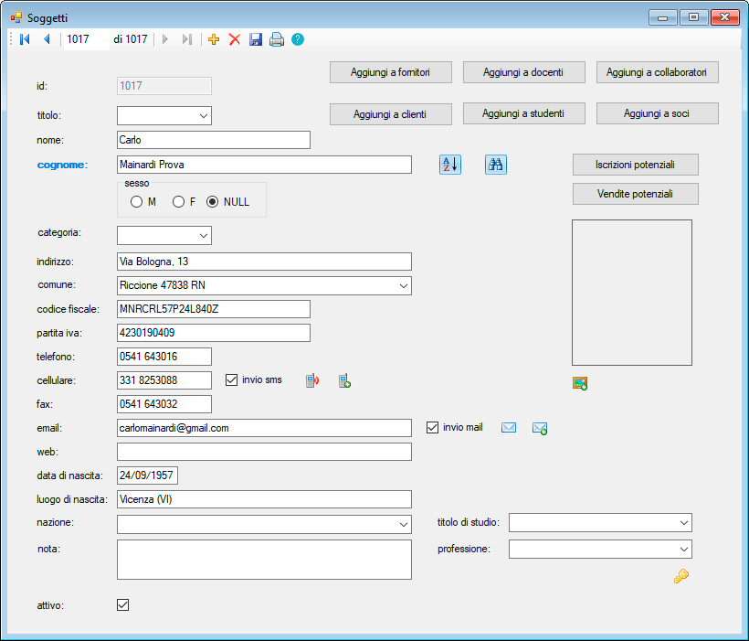
Task: Toggle invio mail checkbox
Action: click(432, 427)
